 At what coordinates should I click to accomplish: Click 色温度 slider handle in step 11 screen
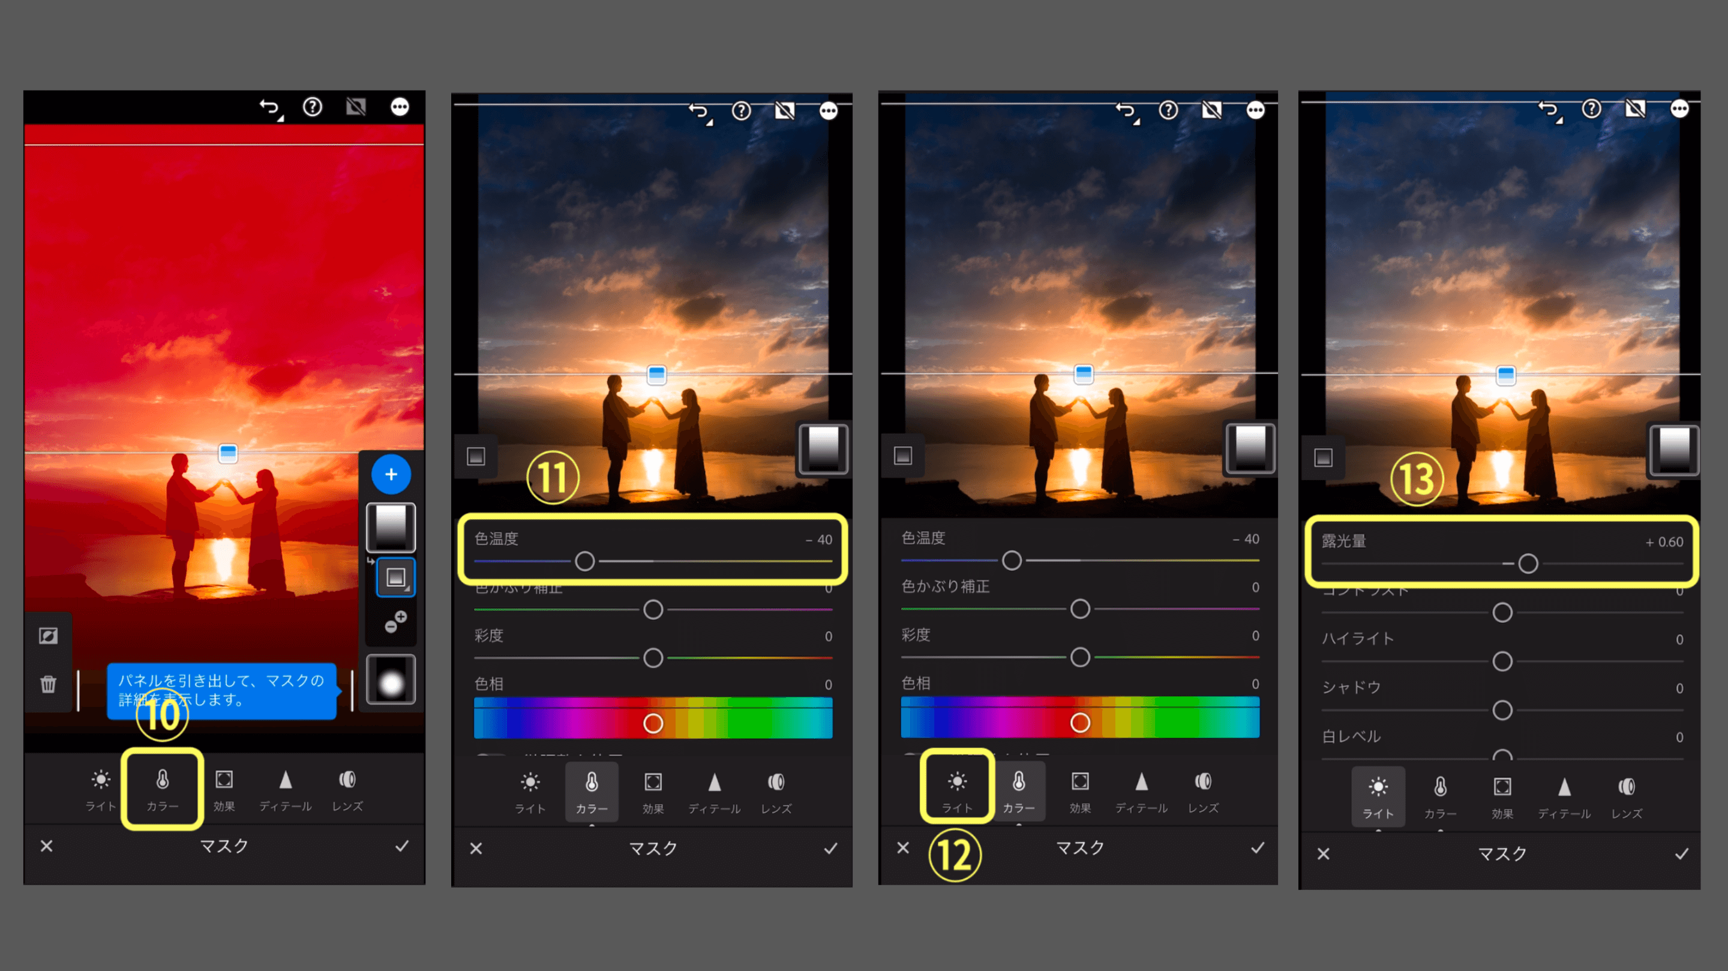pyautogui.click(x=585, y=561)
